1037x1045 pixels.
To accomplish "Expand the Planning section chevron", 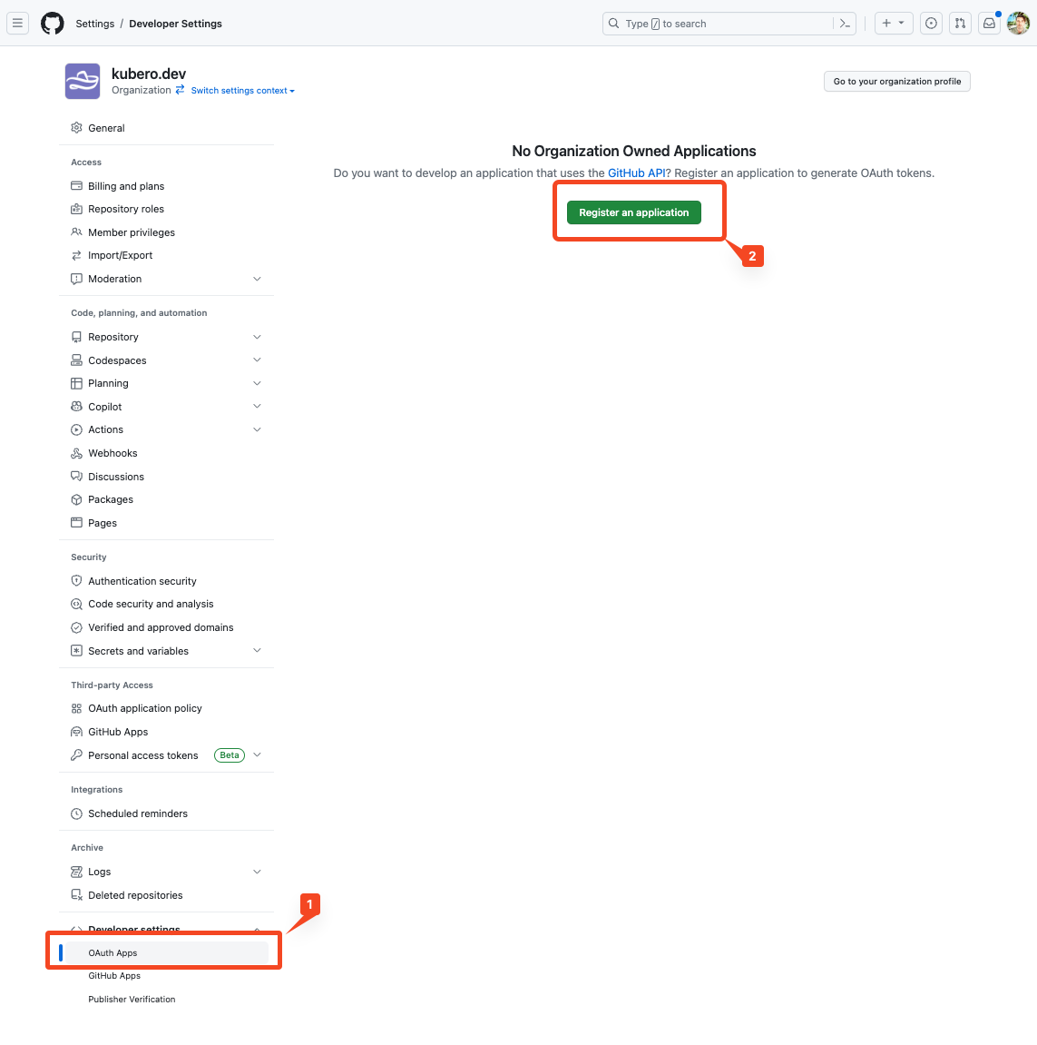I will 257,383.
